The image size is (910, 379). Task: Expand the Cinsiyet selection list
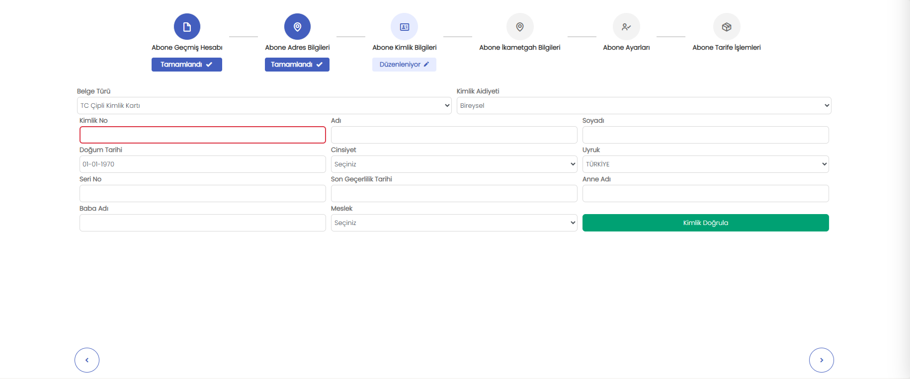tap(454, 164)
